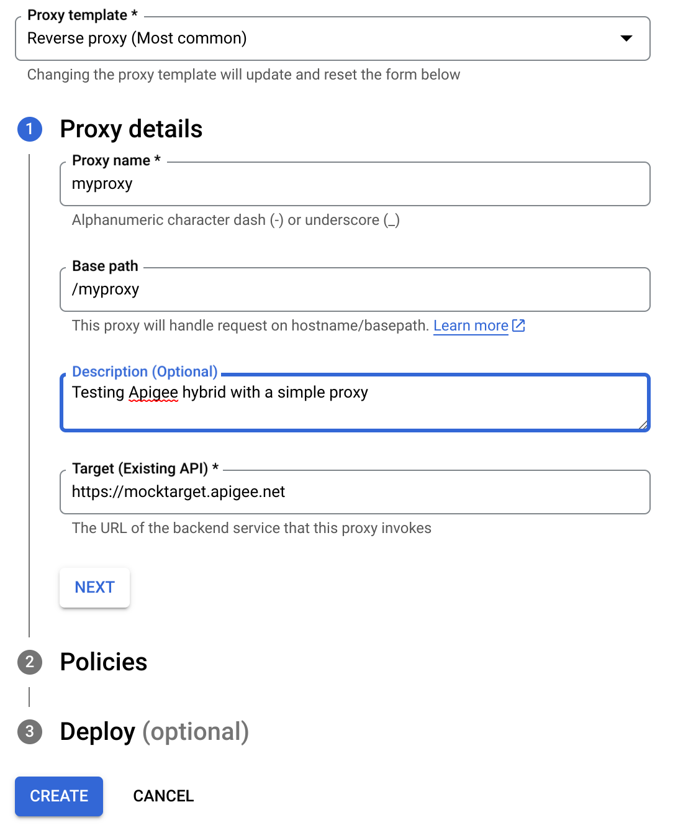Click the dropdown arrow on Proxy template field
Screen dimensions: 678x825
pos(626,39)
